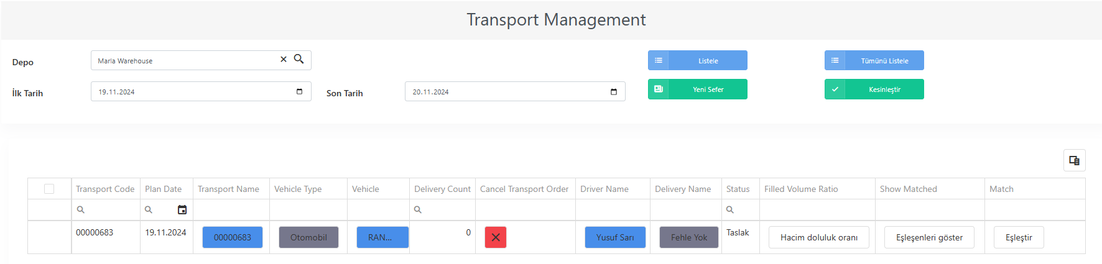Screen dimensions: 1102x264
Task: Sort by Delivery Count column header
Action: (442, 189)
